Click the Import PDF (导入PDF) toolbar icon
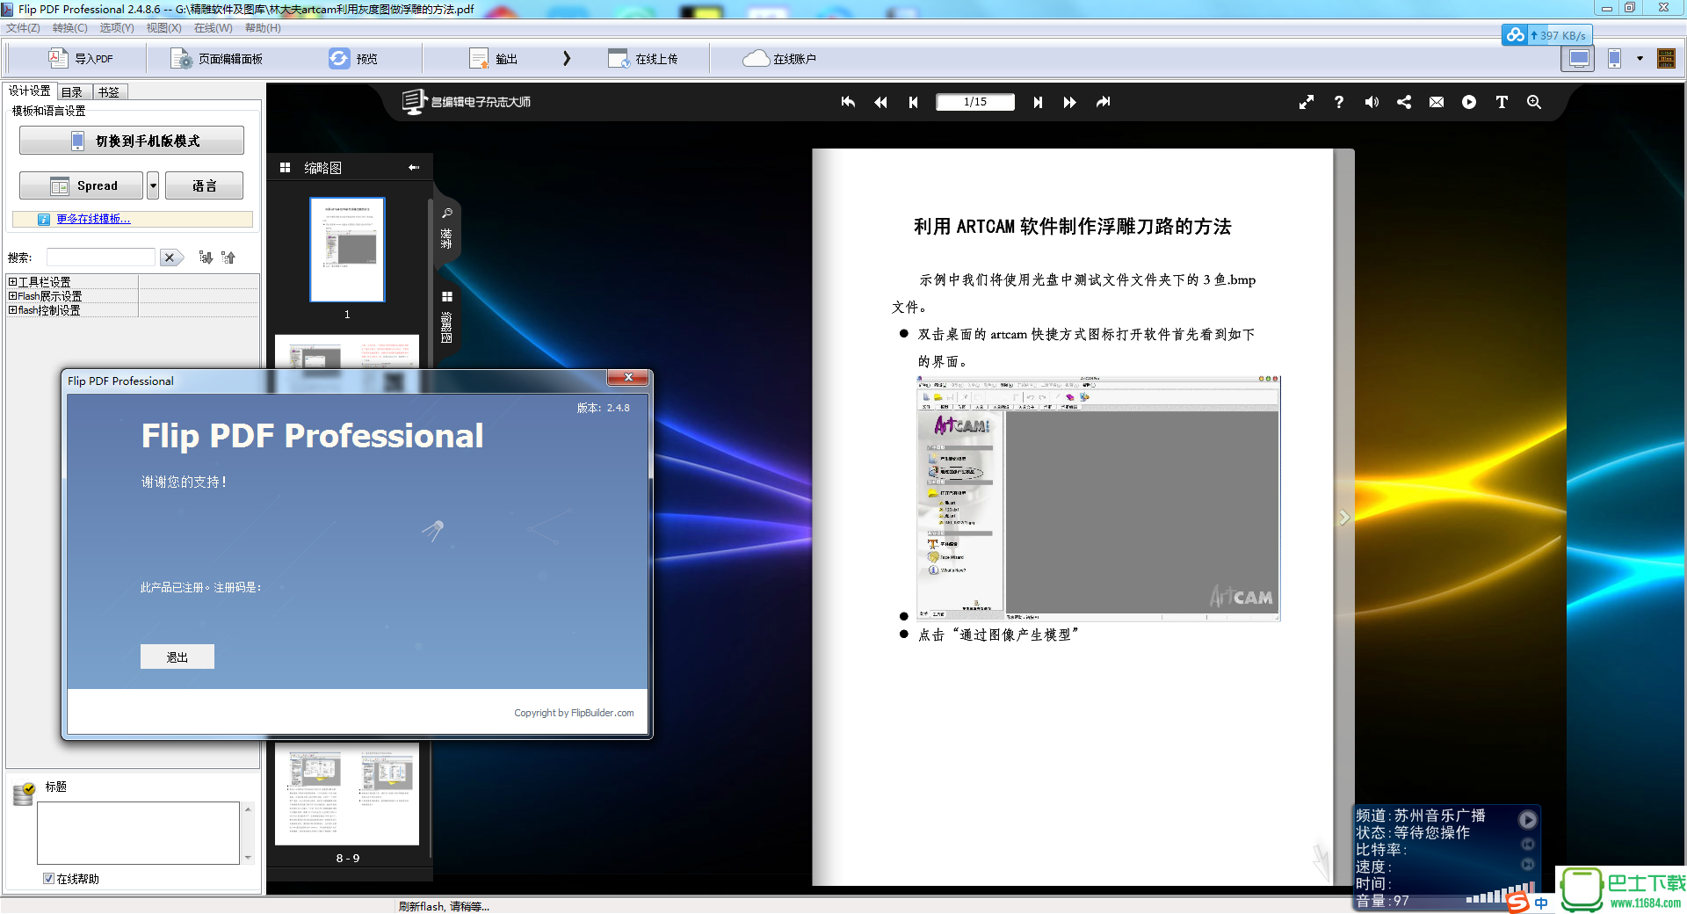Viewport: 1687px width, 914px height. [58, 59]
